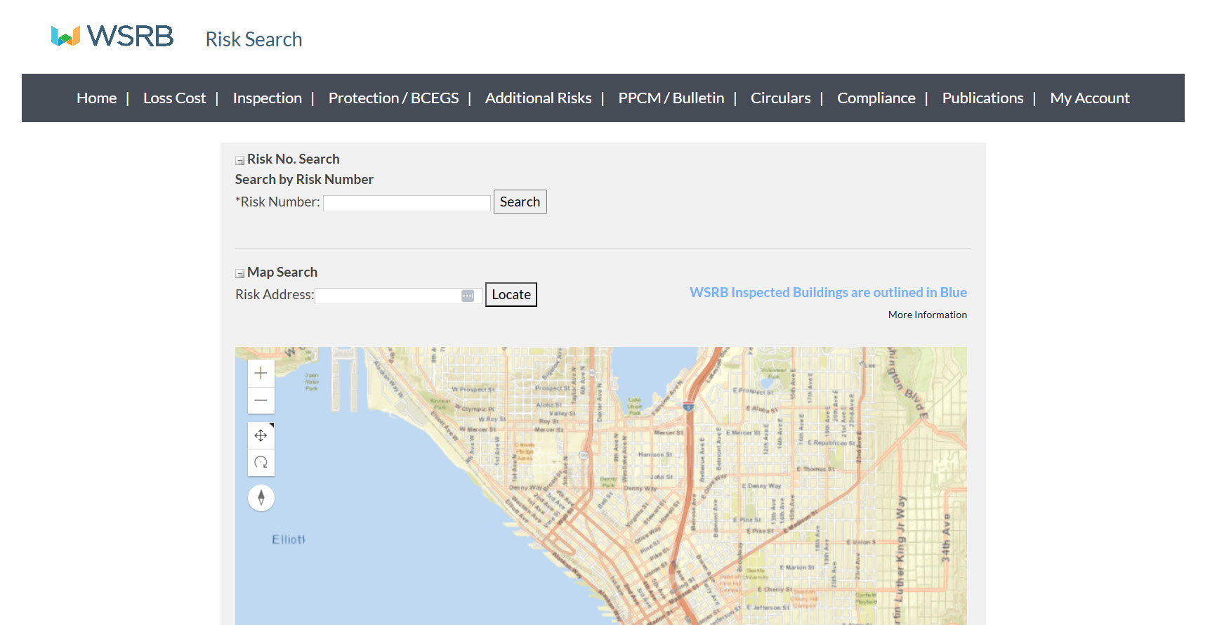Click WSRB Inspected Buildings blue notice text
The image size is (1210, 625).
[828, 292]
